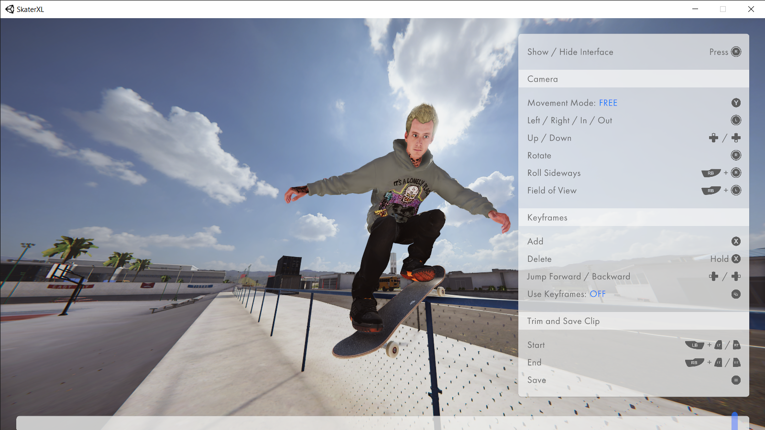Click the Show / Hide Interface label
The width and height of the screenshot is (765, 430).
click(x=570, y=52)
